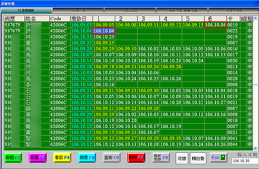Click the 看診日 column header

coord(82,19)
